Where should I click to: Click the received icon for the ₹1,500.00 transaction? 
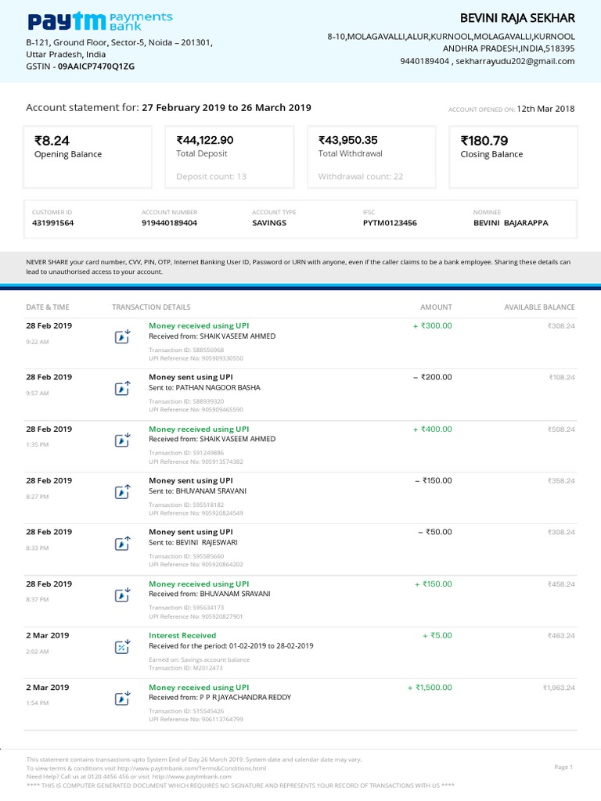tap(122, 699)
